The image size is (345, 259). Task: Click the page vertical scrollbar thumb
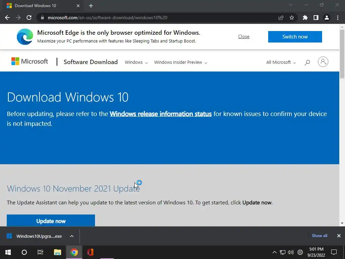tap(342, 54)
